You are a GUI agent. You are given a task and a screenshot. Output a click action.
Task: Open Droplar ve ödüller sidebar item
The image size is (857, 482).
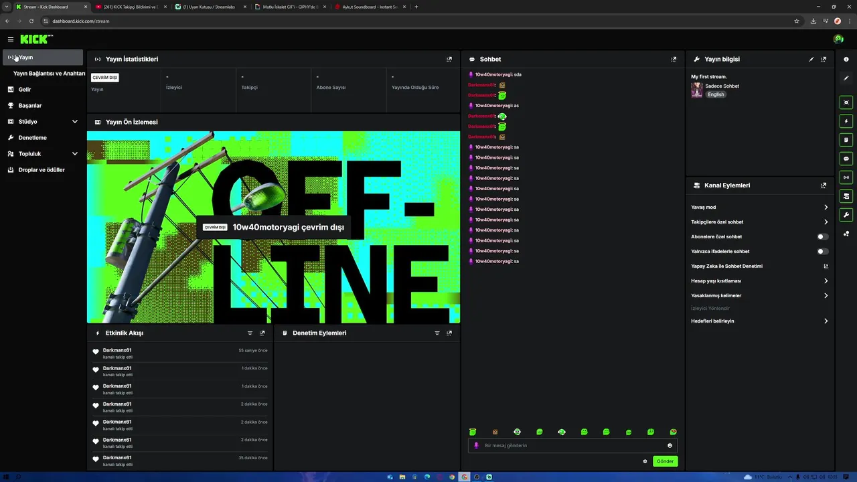[x=43, y=170]
